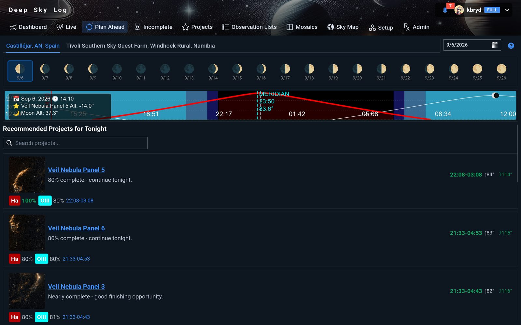The image size is (521, 325).
Task: Click the OIII filter badge for Panel 5
Action: [x=45, y=201]
